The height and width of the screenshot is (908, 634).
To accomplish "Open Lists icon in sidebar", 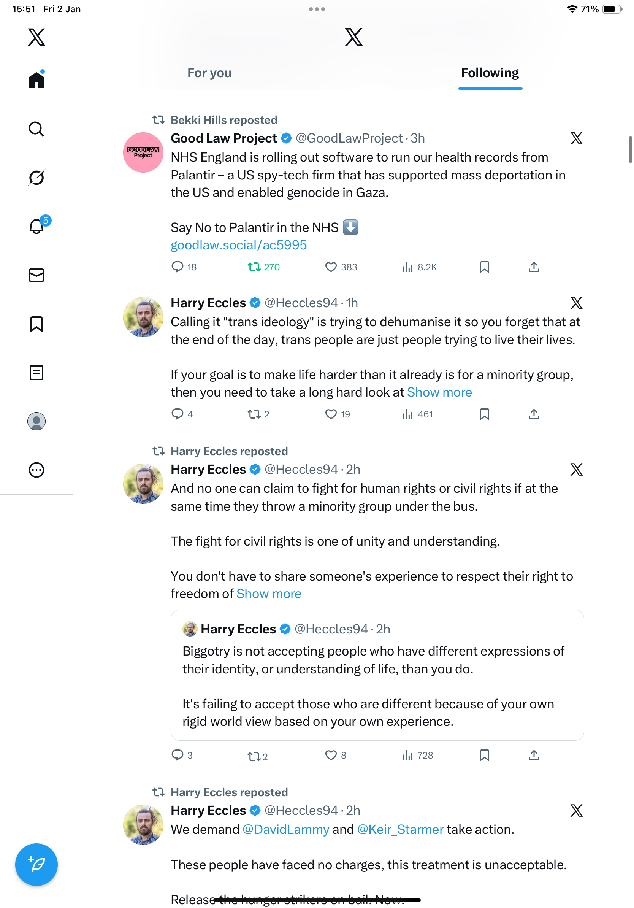I will (36, 373).
